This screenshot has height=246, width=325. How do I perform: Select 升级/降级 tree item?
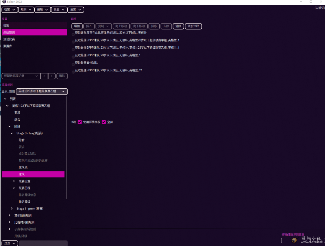(x=21, y=236)
